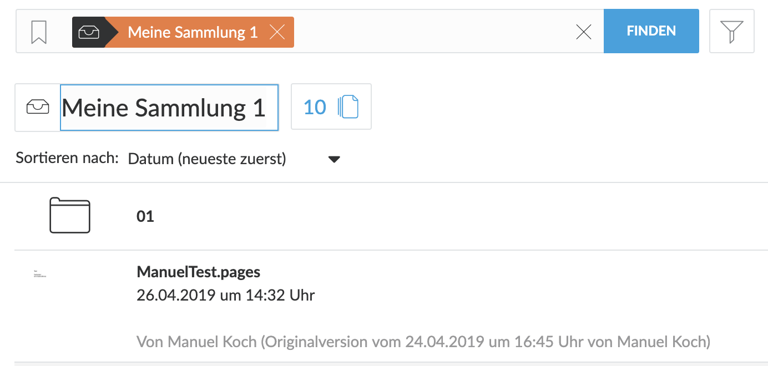Screen dimensions: 768x366
Task: Click the FINDEN button
Action: (651, 31)
